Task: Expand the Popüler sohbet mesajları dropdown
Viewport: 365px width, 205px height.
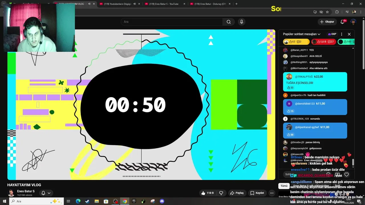Action: coord(302,34)
